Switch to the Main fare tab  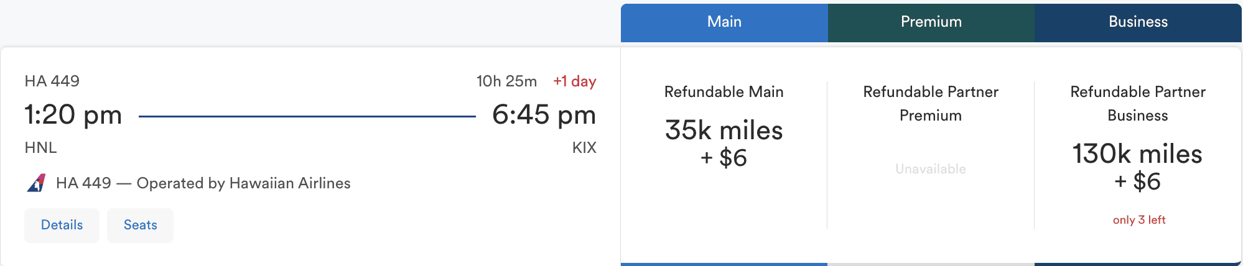coord(724,22)
